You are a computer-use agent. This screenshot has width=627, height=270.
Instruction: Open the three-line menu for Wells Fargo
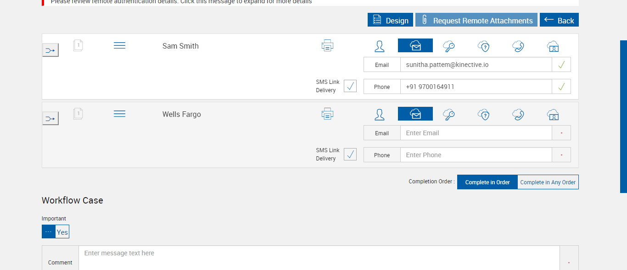coord(119,114)
